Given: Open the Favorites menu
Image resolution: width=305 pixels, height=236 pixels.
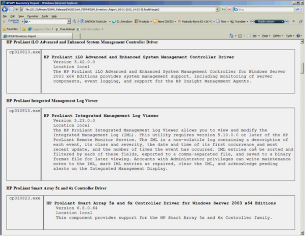Looking at the screenshot, I should [34, 16].
